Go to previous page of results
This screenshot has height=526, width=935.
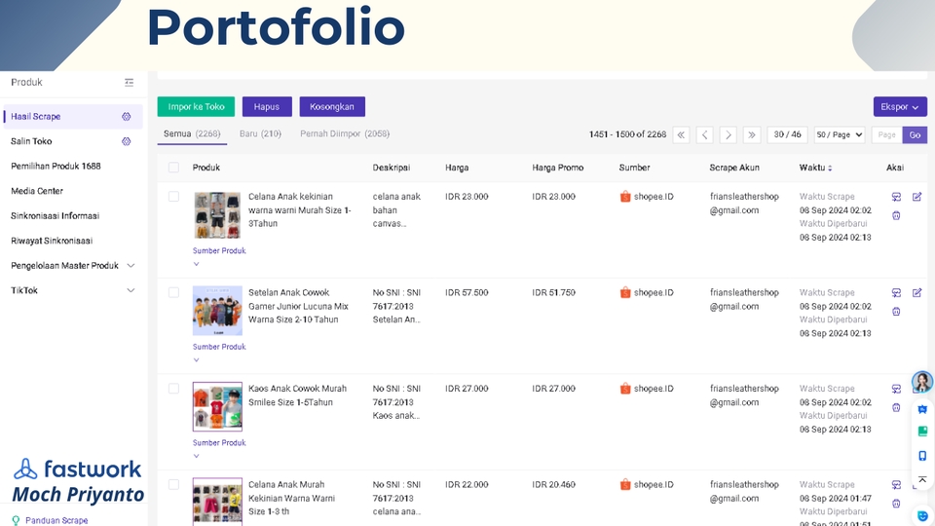point(705,134)
